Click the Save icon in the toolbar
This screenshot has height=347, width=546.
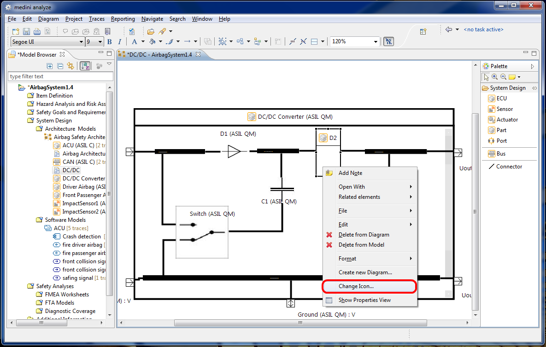26,31
